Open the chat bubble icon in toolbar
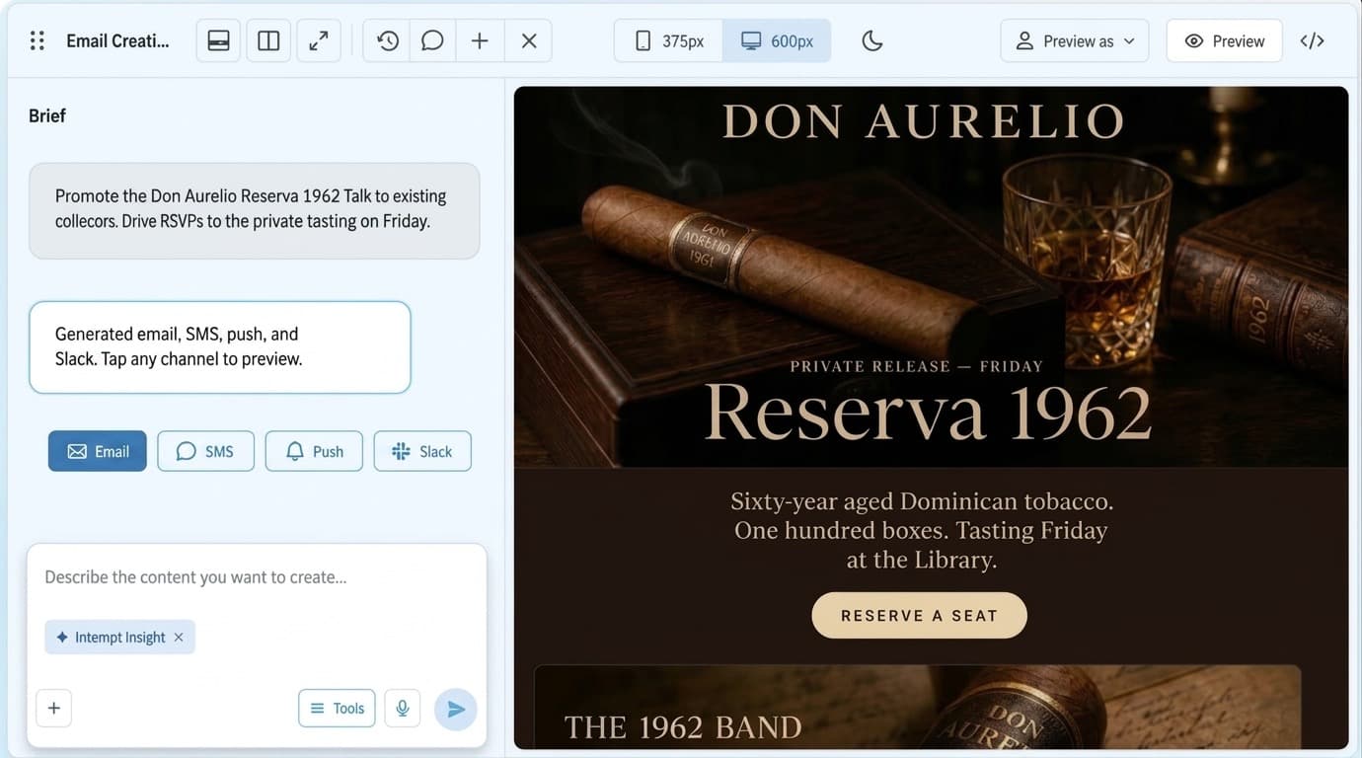 432,40
